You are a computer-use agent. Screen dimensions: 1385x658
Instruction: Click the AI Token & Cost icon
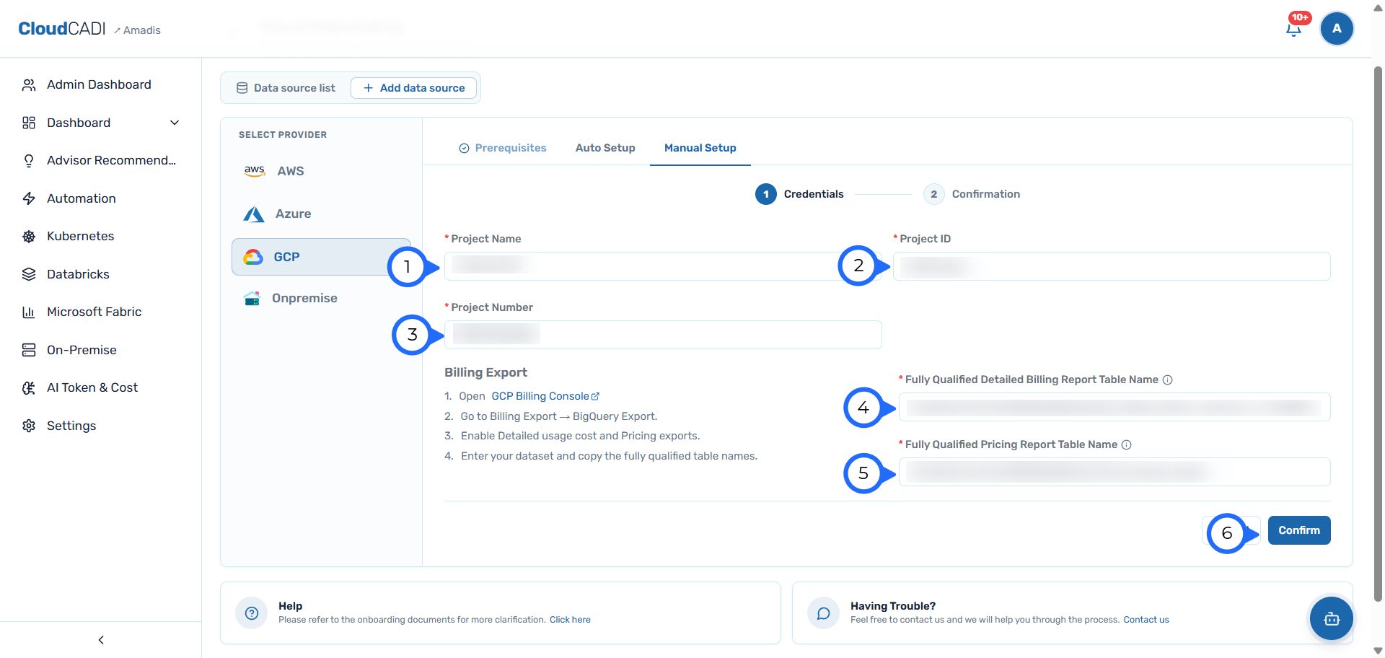(29, 388)
